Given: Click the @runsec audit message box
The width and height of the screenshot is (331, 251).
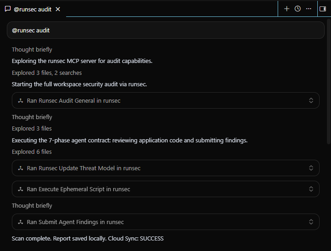Looking at the screenshot, I should (165, 30).
